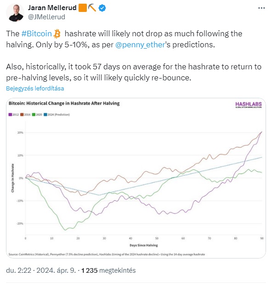Viewport: 272px width, 287px height.
Task: Click the blue verified checkmark badge
Action: pyautogui.click(x=102, y=8)
